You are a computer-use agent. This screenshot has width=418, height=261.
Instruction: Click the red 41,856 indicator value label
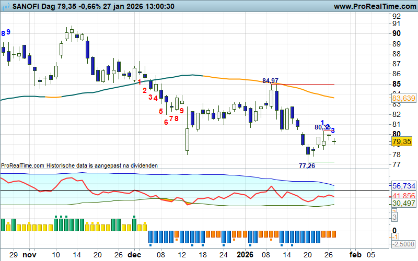[403, 195]
